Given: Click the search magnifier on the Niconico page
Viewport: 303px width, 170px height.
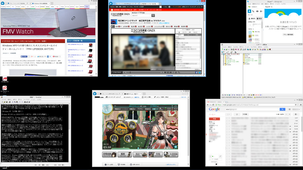Looking at the screenshot, I should point(153,15).
